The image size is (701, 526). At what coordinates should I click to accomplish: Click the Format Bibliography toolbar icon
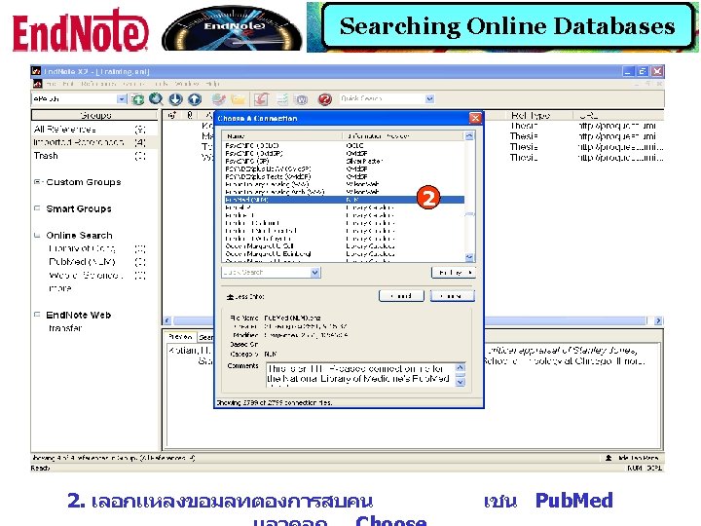[282, 99]
